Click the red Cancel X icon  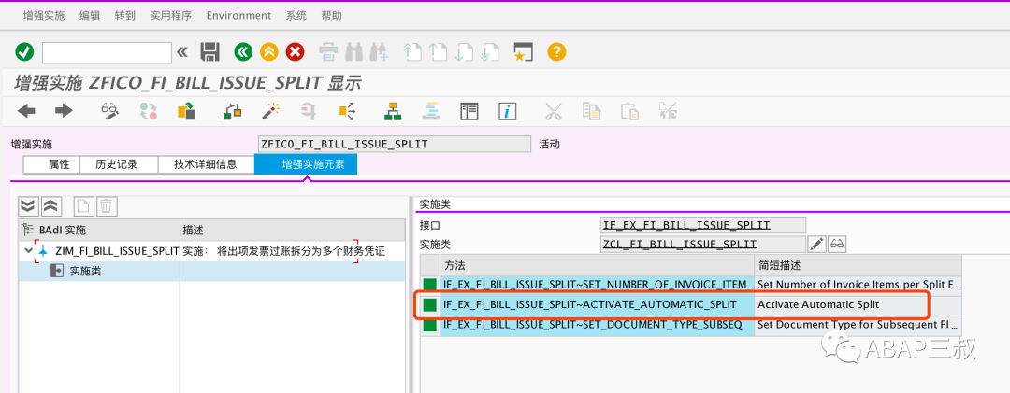coord(295,52)
